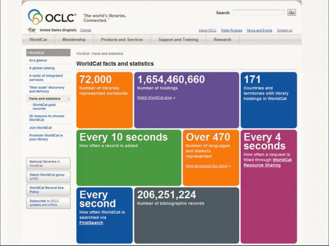Image resolution: width=329 pixels, height=246 pixels.
Task: Click WorldCat Record Use Policy button
Action: coord(48,190)
